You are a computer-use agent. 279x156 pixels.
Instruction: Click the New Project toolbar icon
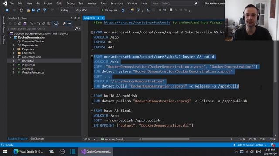pyautogui.click(x=21, y=10)
